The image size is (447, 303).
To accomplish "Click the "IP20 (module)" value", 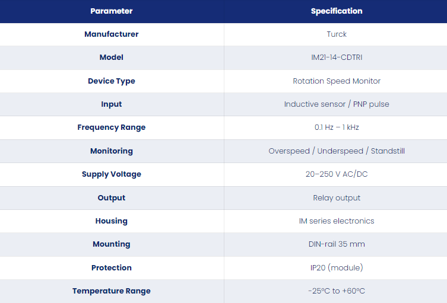I will pyautogui.click(x=337, y=268).
